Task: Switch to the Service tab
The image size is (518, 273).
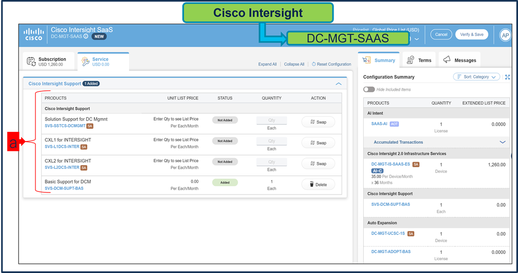Action: pyautogui.click(x=103, y=62)
